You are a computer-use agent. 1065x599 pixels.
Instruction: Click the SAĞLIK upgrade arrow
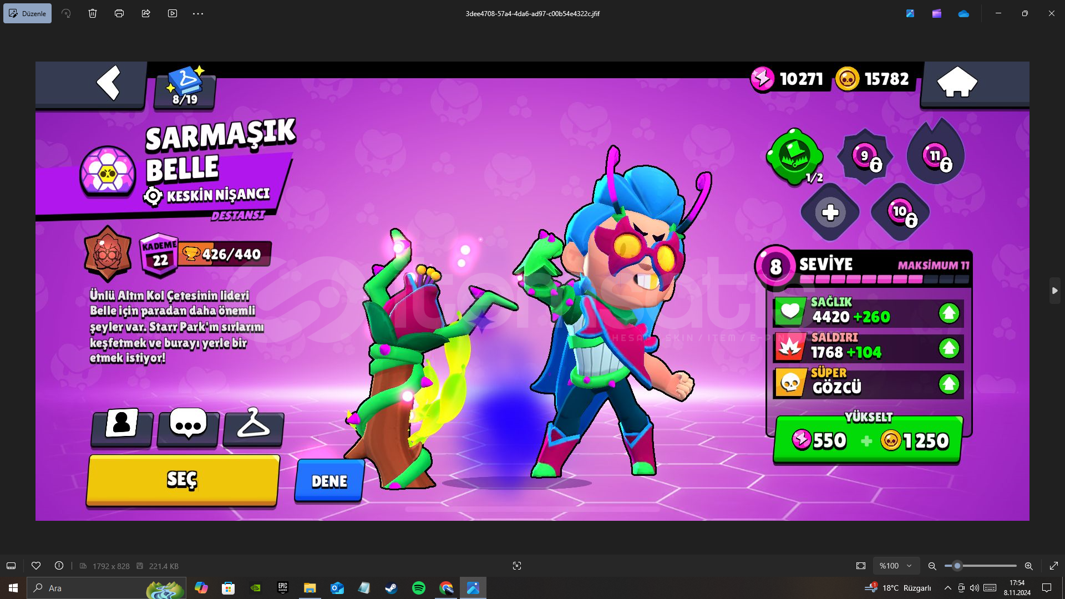point(949,313)
